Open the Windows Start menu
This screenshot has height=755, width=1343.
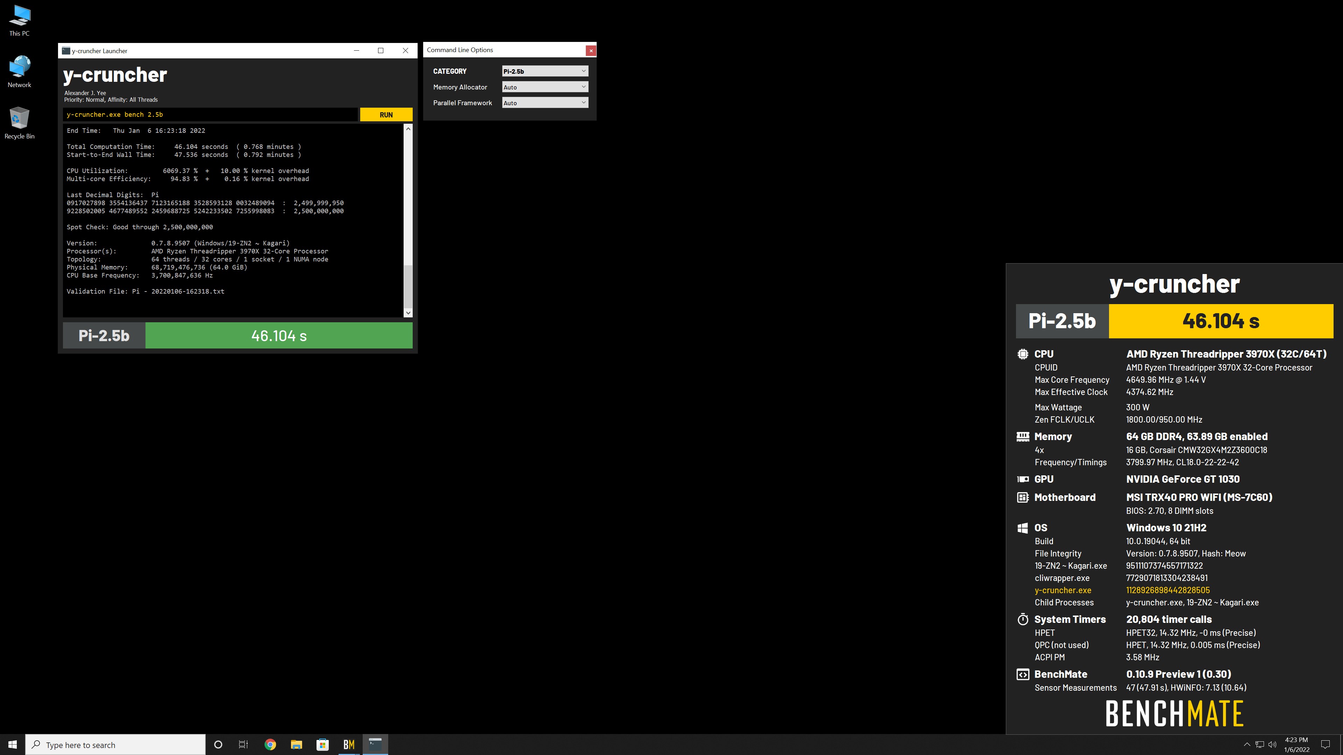[13, 745]
